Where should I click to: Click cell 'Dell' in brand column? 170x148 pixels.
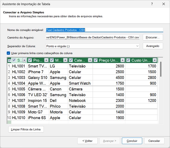click(58, 101)
